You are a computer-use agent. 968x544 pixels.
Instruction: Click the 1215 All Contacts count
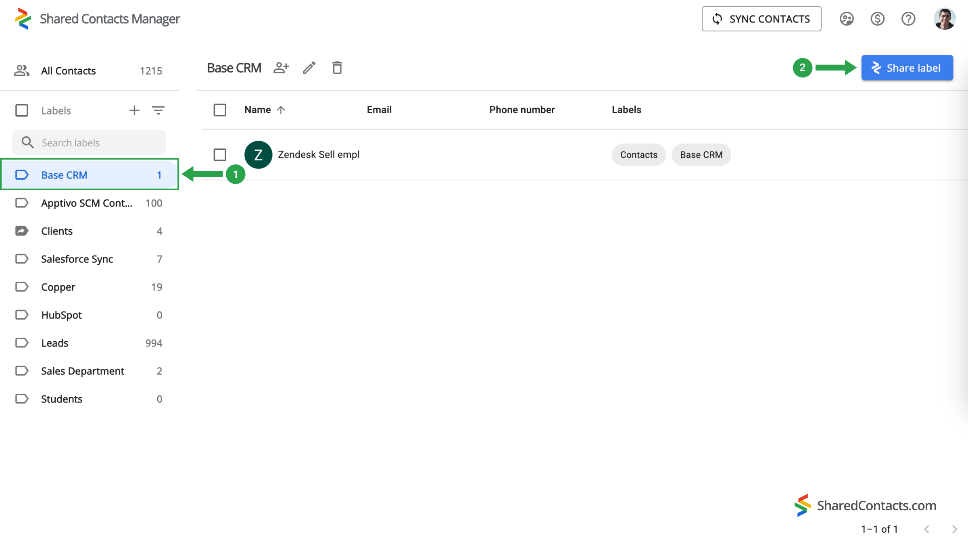[x=151, y=71]
